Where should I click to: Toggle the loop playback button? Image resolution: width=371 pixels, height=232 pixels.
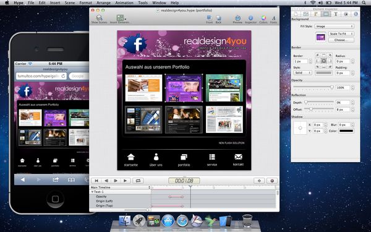point(138,181)
